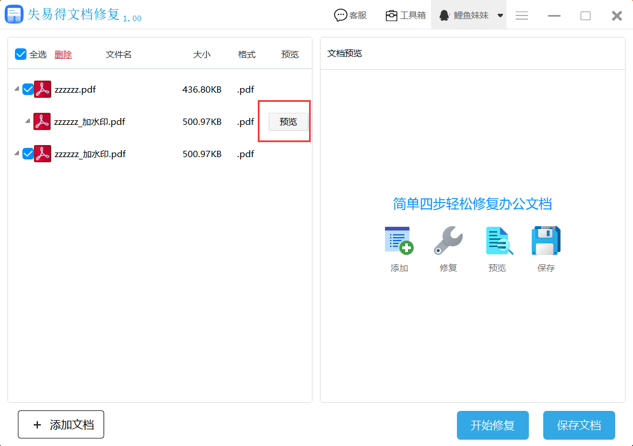Toggle the arrow of the bottom zzzzzz_加水印.pdf row
The height and width of the screenshot is (446, 633).
pos(17,153)
